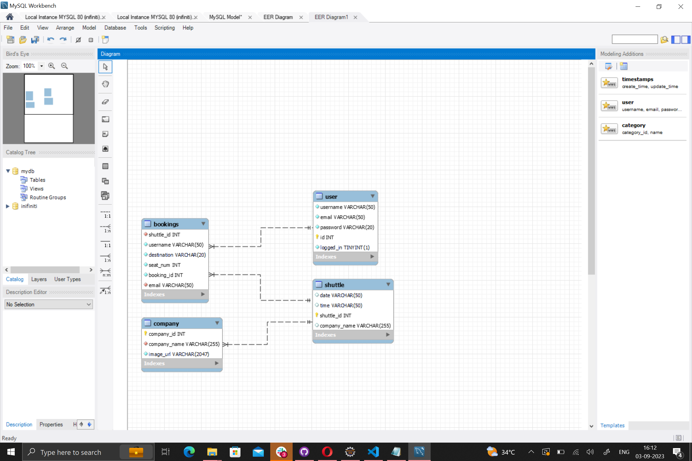Select the hand pan tool
692x461 pixels.
click(105, 84)
